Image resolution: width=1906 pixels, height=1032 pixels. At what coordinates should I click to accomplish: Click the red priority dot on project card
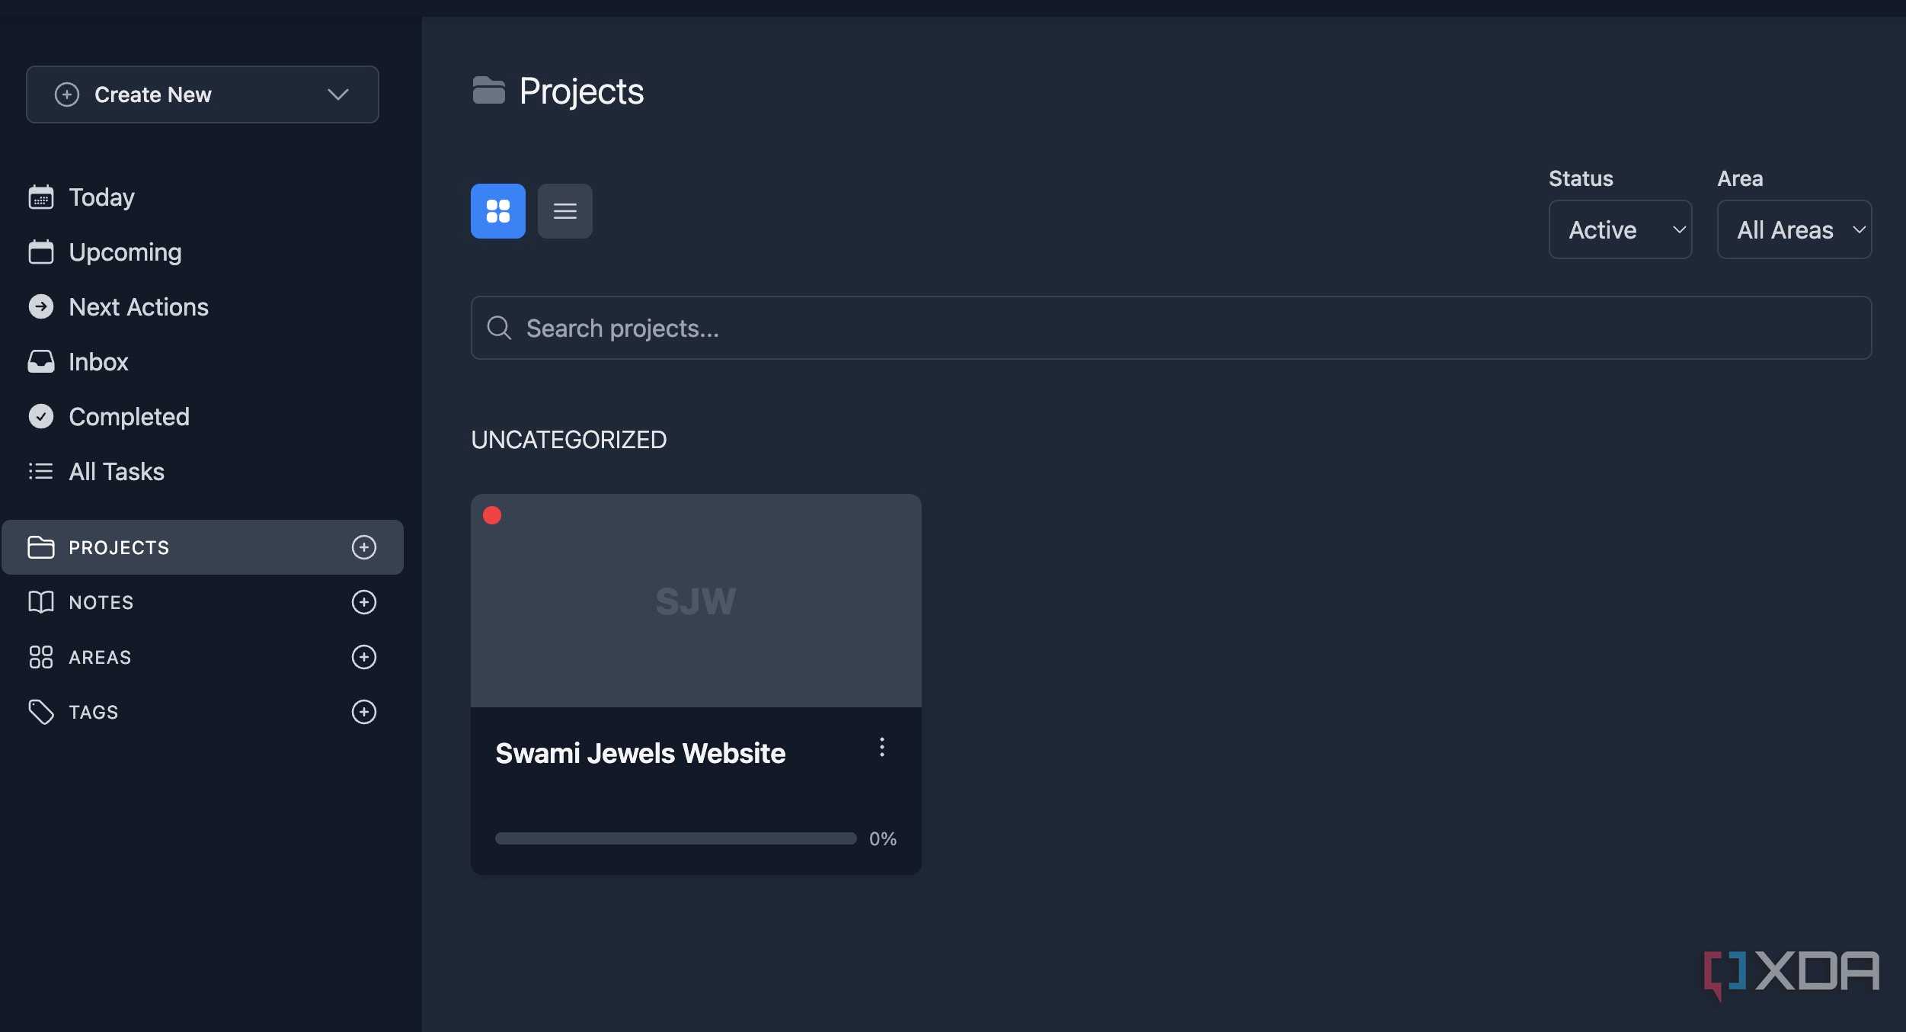pos(492,515)
